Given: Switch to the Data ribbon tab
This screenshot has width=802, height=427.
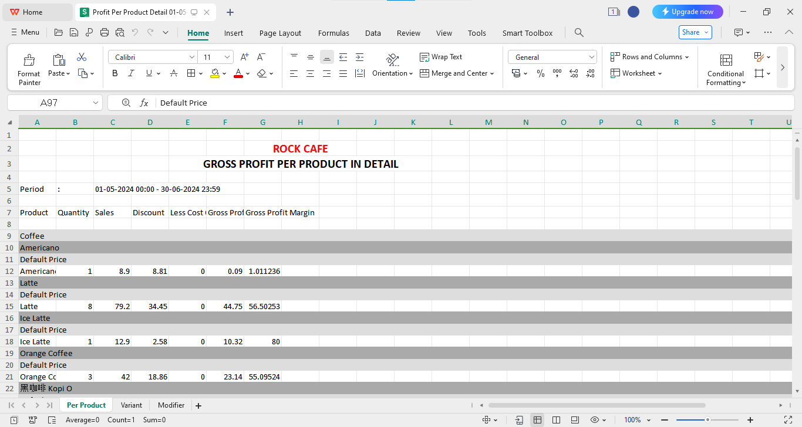Looking at the screenshot, I should (x=373, y=33).
